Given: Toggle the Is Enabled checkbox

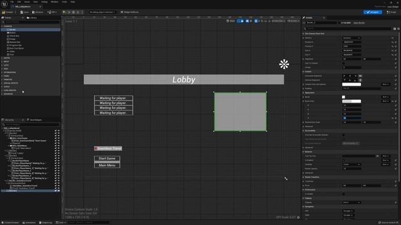Looking at the screenshot, I should click(343, 160).
